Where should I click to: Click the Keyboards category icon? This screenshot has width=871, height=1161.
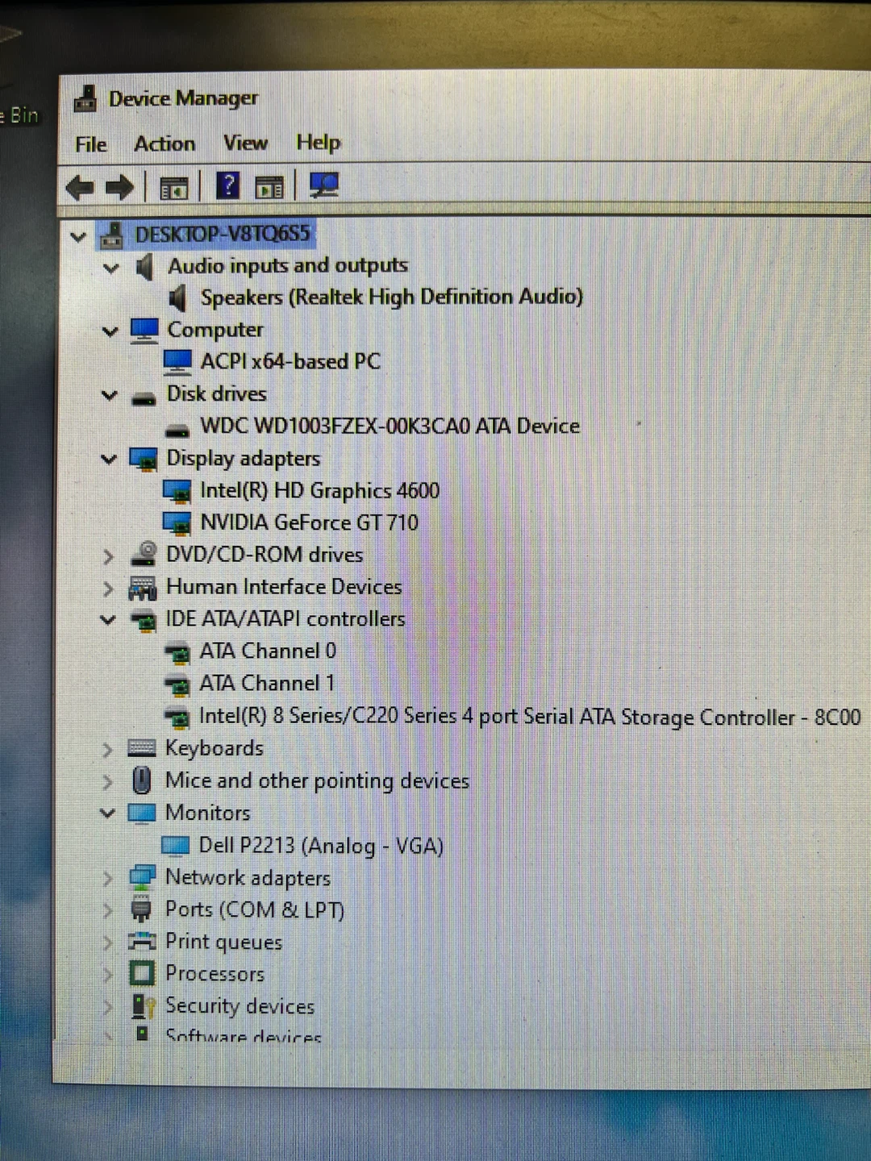pos(142,748)
